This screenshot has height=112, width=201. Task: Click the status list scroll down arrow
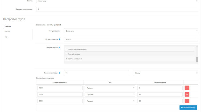click(x=197, y=63)
